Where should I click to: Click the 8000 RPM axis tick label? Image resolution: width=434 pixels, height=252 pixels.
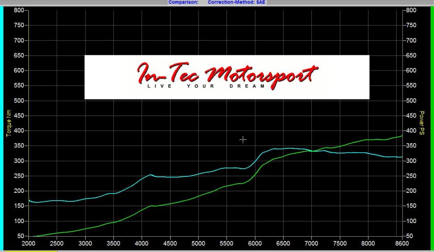tap(368, 244)
